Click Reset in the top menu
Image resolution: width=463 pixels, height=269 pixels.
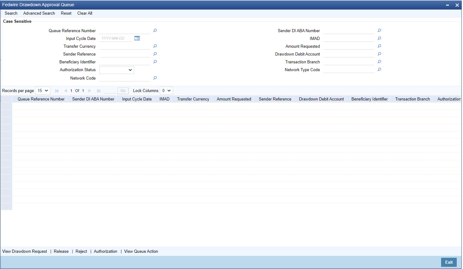[x=66, y=13]
